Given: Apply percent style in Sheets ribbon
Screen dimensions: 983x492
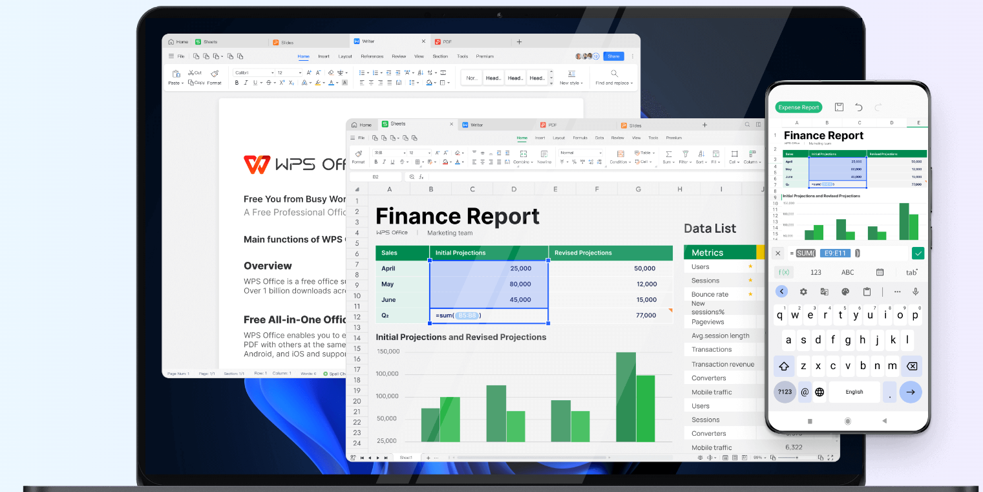Looking at the screenshot, I should pos(574,162).
